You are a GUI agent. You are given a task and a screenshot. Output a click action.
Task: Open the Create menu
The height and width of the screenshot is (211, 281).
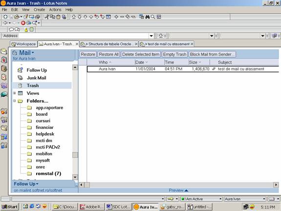39,10
